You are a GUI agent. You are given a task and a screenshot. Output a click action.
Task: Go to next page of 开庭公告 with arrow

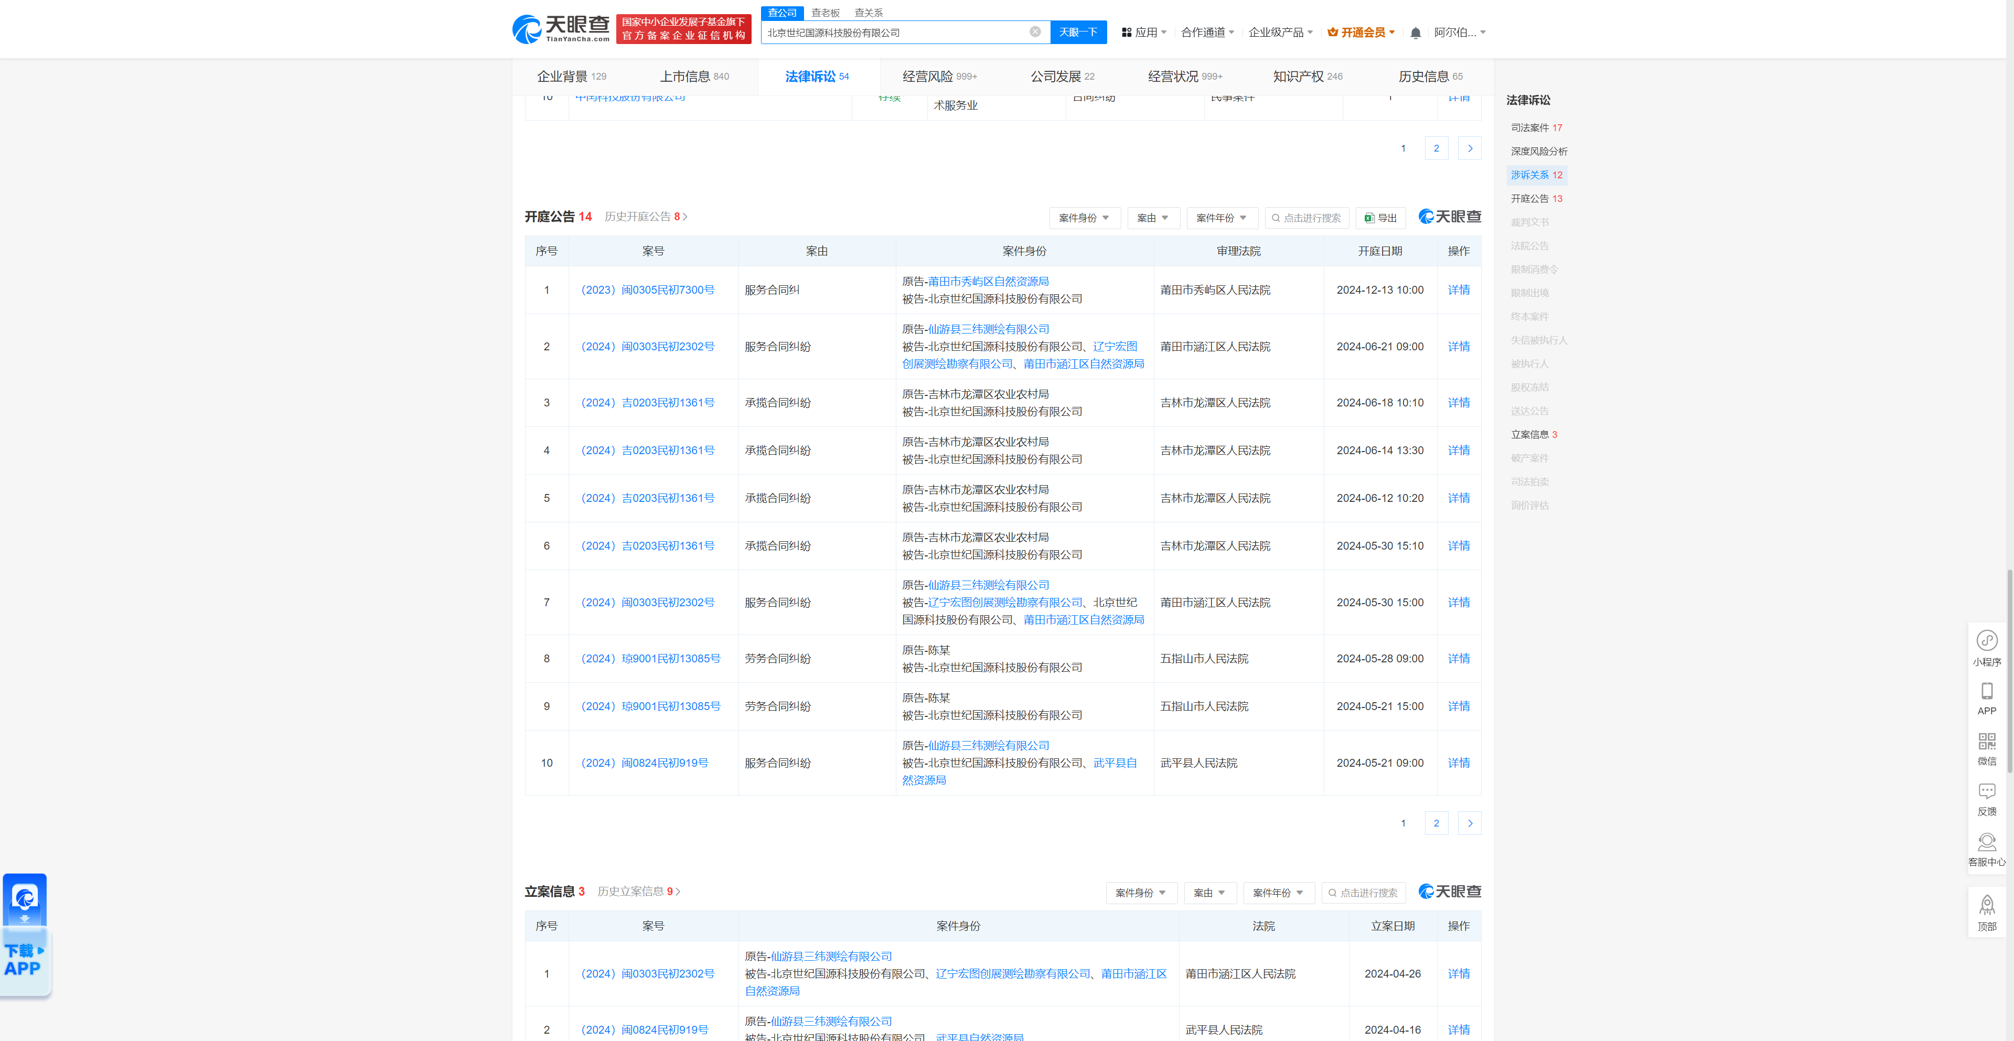click(x=1469, y=823)
